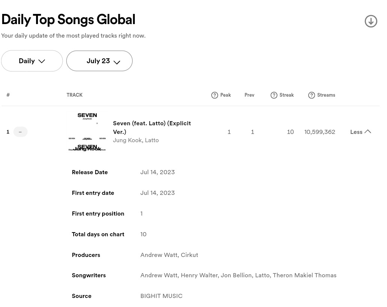Click the chevron in the date picker
The width and height of the screenshot is (387, 307).
117,62
